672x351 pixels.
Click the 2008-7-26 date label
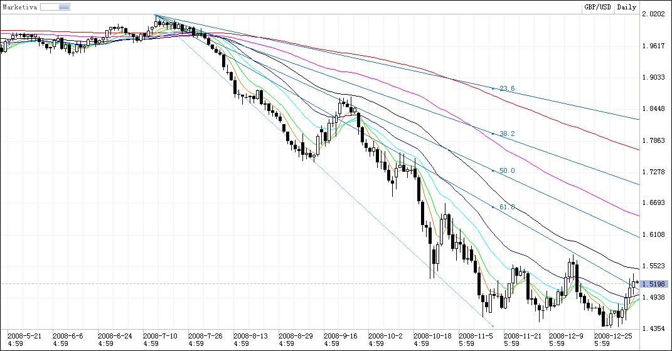pos(205,336)
